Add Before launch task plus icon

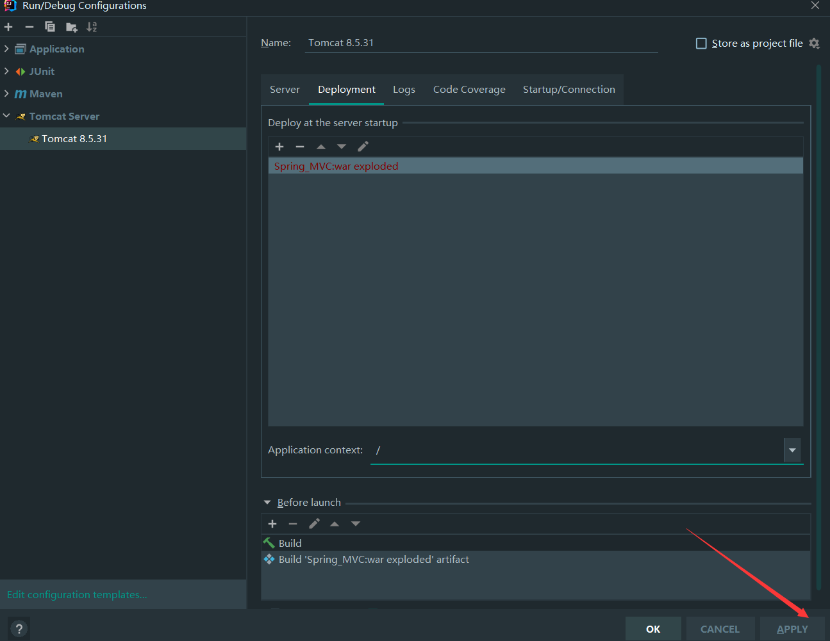tap(272, 524)
